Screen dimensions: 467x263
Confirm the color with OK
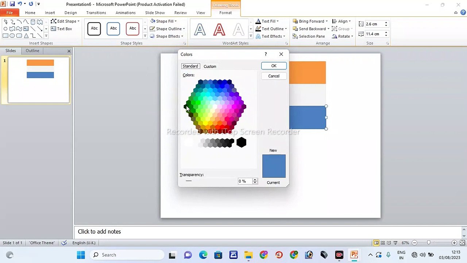pos(274,66)
